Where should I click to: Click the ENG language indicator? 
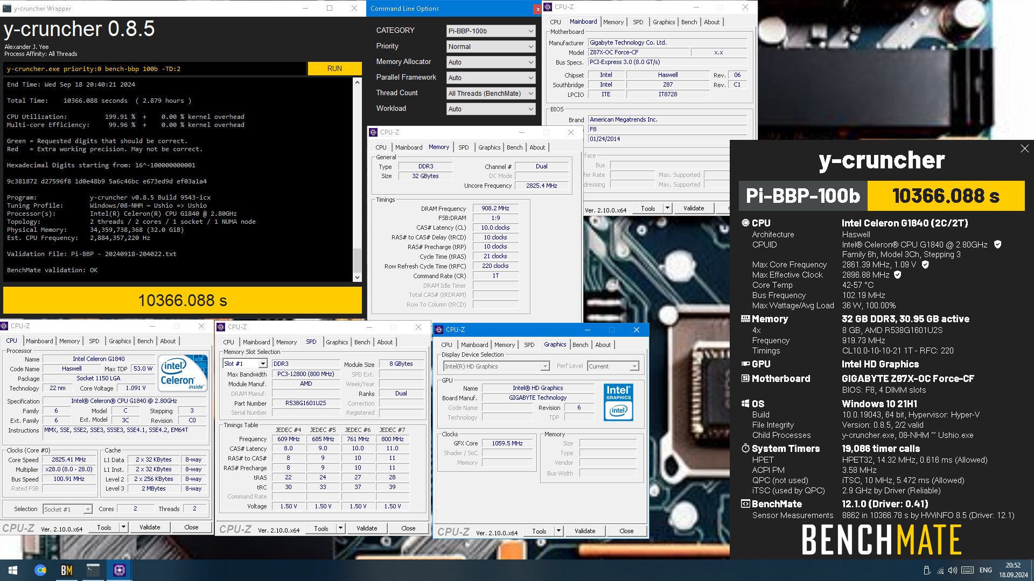(x=986, y=570)
